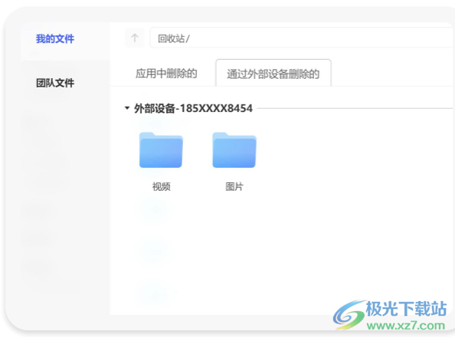This screenshot has height=338, width=455.
Task: Click the 图片 folder name label
Action: pyautogui.click(x=234, y=186)
